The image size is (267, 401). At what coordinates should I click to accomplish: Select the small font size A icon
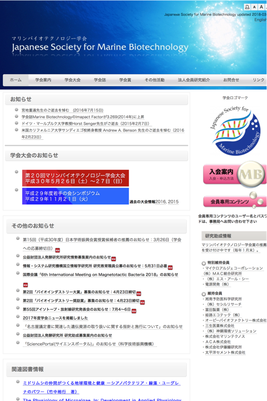[x=254, y=7]
